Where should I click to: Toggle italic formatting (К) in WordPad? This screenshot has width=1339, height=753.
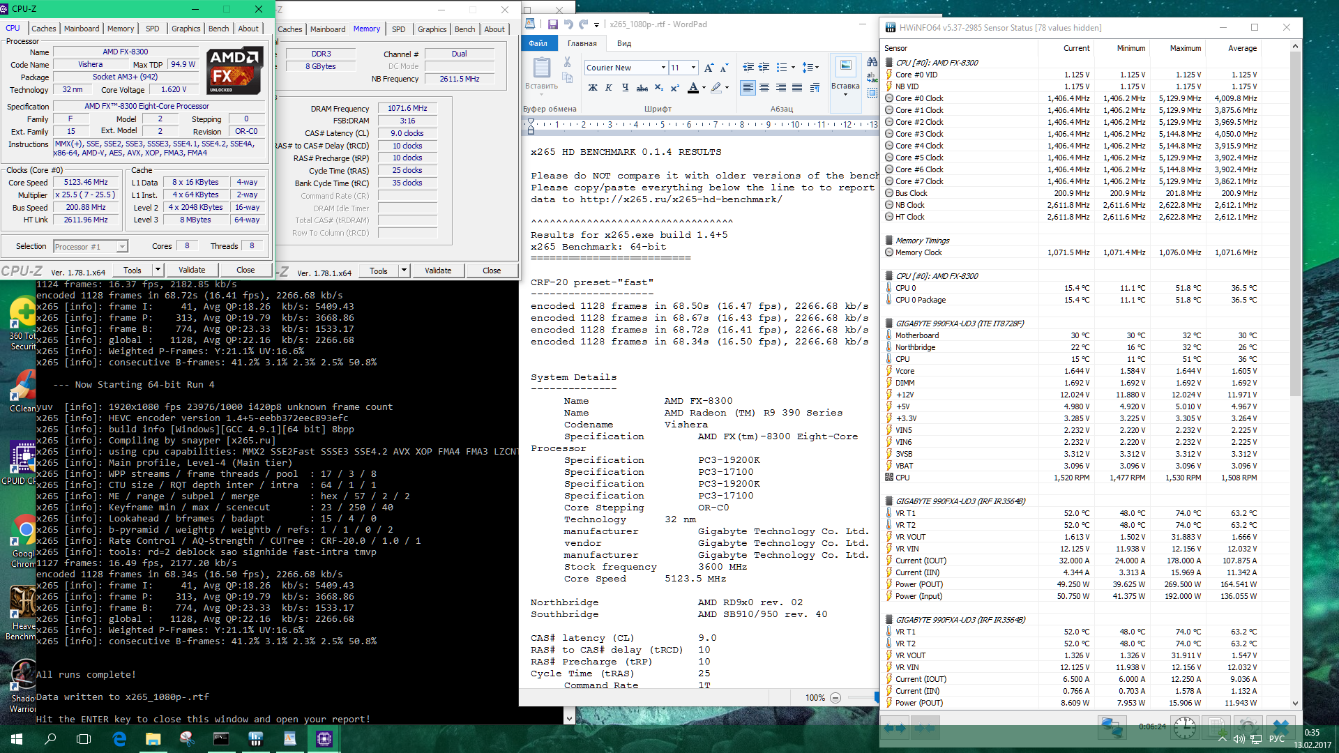coord(609,88)
